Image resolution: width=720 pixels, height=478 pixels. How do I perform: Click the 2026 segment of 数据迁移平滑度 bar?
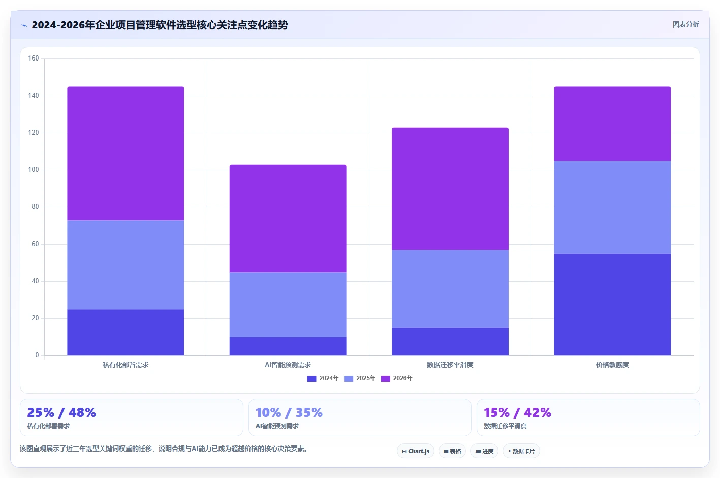coord(450,189)
